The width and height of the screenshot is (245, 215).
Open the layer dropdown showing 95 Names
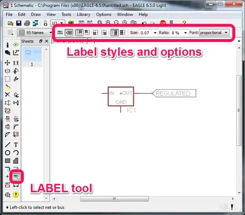coord(34,33)
